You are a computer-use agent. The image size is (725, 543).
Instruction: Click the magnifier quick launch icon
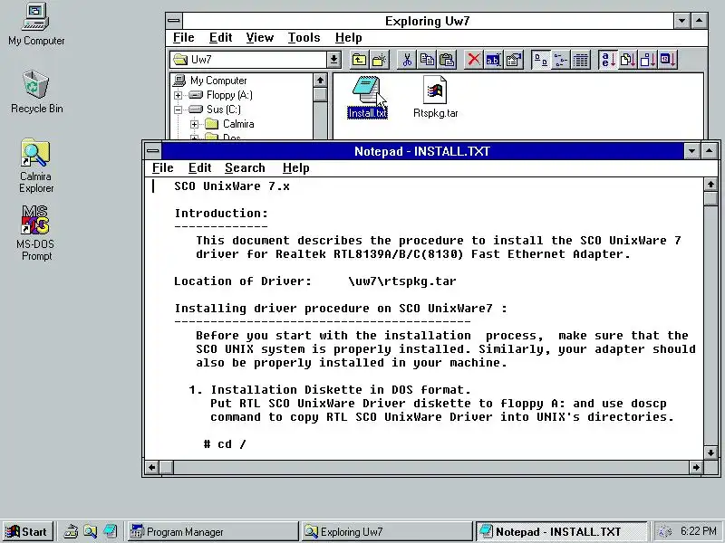click(90, 532)
